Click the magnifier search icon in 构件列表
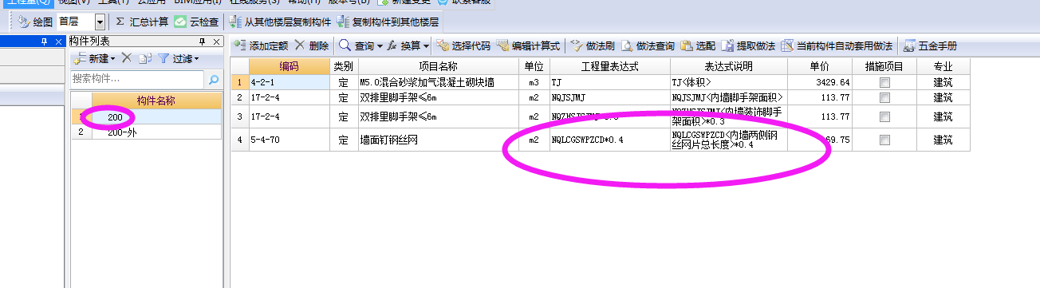Image resolution: width=1040 pixels, height=288 pixels. (x=213, y=79)
